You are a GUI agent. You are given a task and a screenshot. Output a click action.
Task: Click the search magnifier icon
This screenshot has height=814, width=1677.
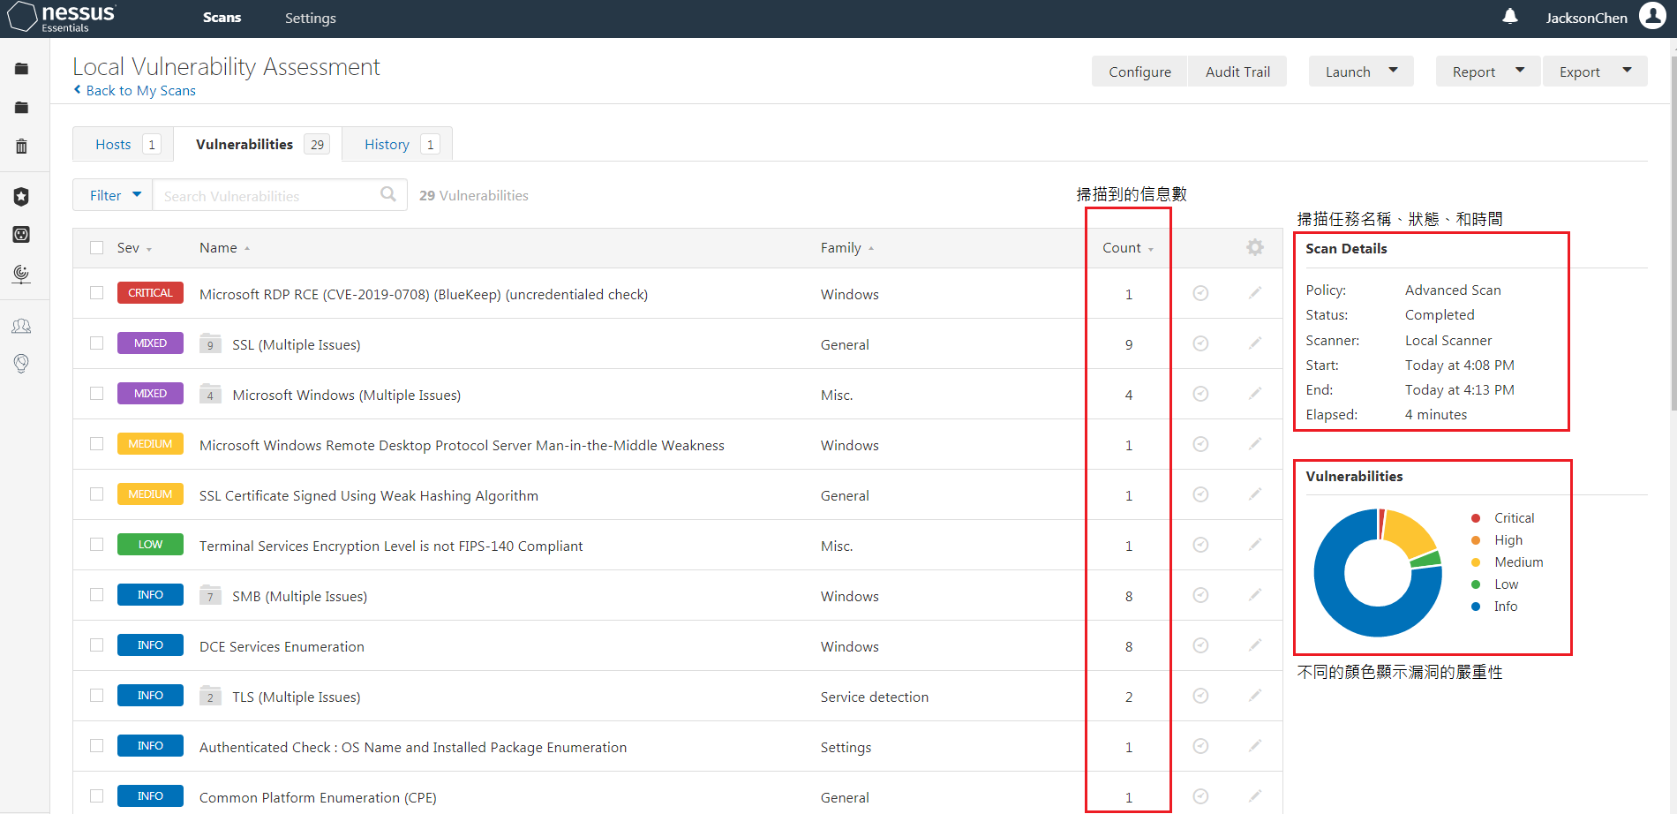[x=388, y=194]
